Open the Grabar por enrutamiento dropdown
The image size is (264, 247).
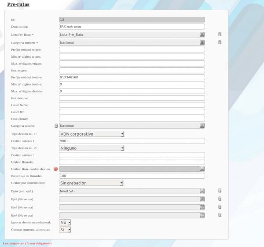pos(91,183)
